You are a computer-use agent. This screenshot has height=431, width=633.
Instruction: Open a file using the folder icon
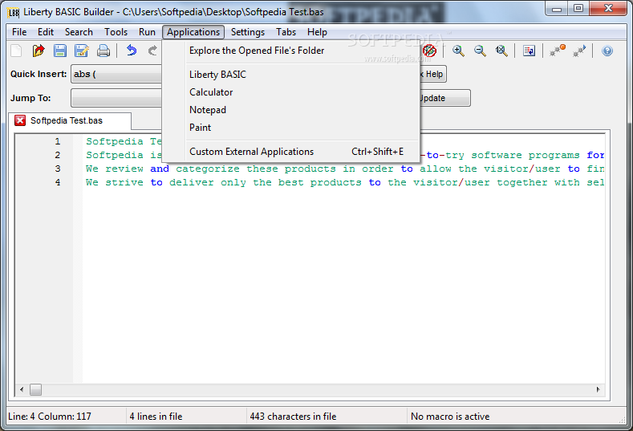[x=39, y=51]
